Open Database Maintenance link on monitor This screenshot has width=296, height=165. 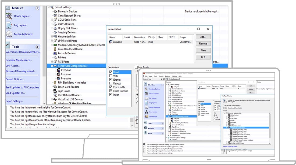point(19,60)
